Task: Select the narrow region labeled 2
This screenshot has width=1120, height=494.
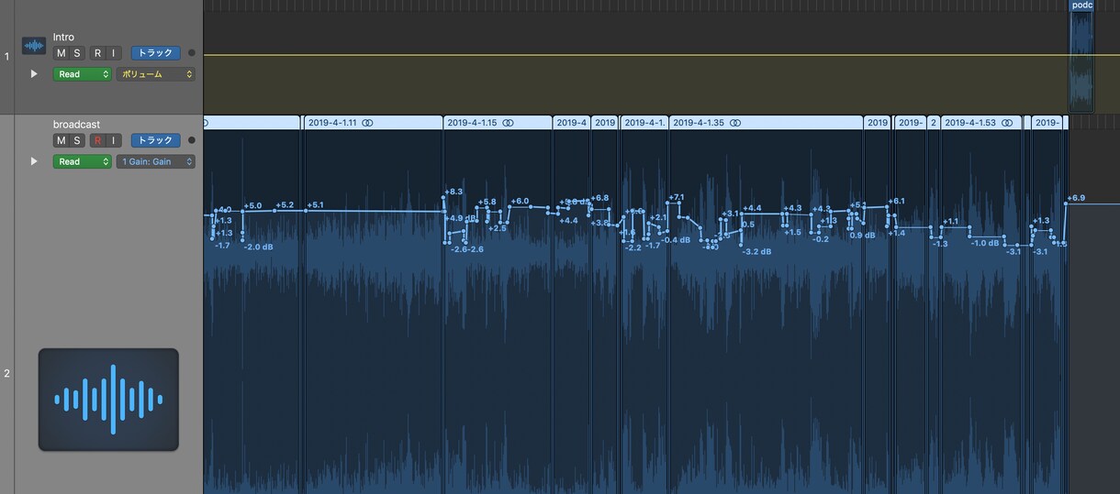Action: tap(934, 122)
